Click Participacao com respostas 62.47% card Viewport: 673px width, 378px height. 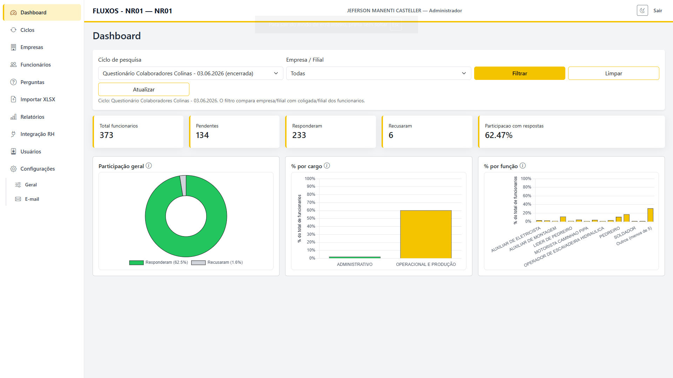pyautogui.click(x=571, y=132)
